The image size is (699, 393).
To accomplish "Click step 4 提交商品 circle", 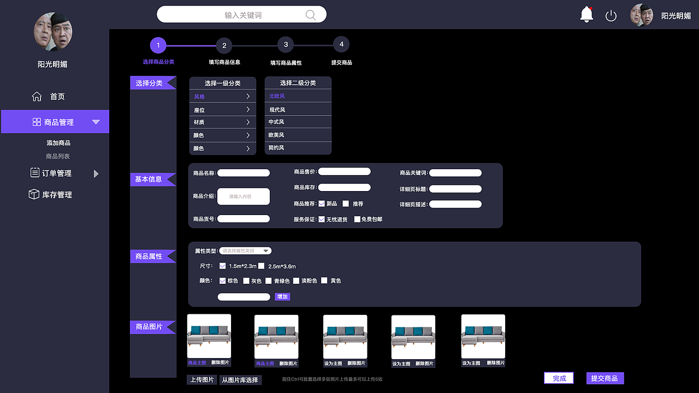I will [x=341, y=44].
